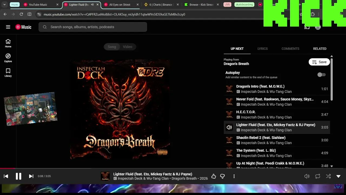Open Library in the sidebar
346x195 pixels.
[x=8, y=73]
